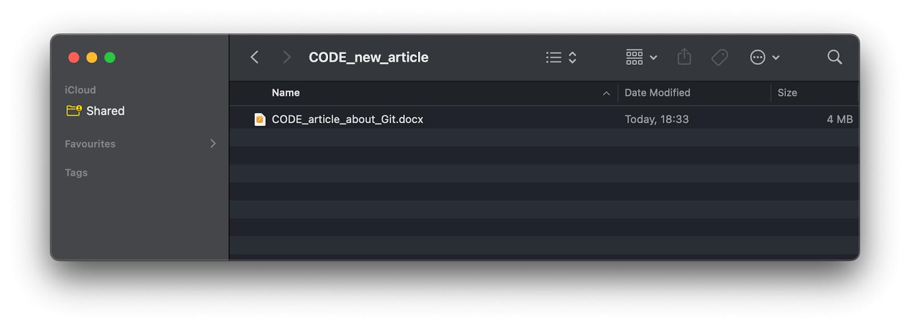This screenshot has height=327, width=910.
Task: Click the yellow minimize window button
Action: click(x=92, y=57)
